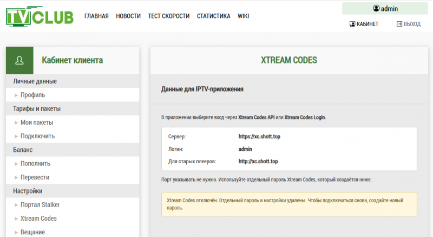The height and width of the screenshot is (237, 433).
Task: Open the Wiki link
Action: pos(243,16)
